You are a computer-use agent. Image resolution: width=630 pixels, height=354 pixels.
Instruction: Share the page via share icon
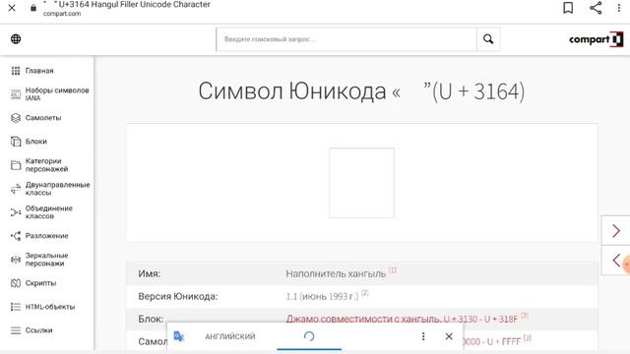[596, 8]
